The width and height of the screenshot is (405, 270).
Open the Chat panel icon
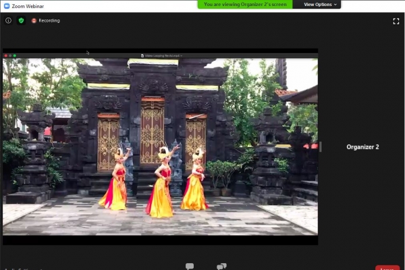190,267
